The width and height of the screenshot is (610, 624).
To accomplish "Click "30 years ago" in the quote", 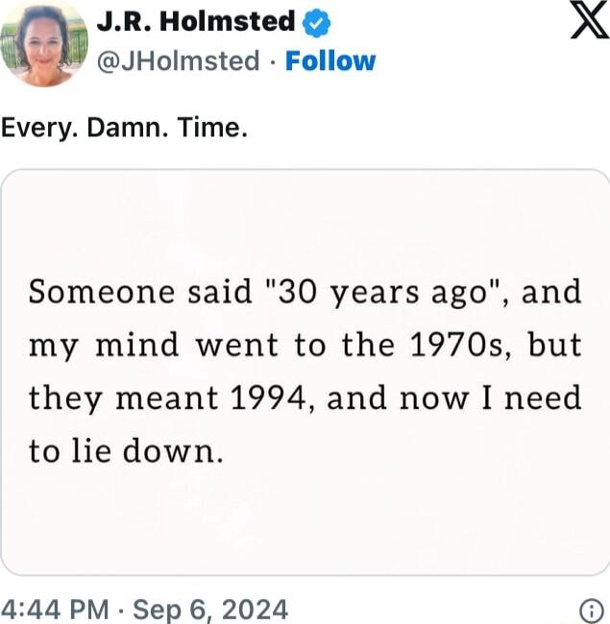I will click(x=380, y=292).
